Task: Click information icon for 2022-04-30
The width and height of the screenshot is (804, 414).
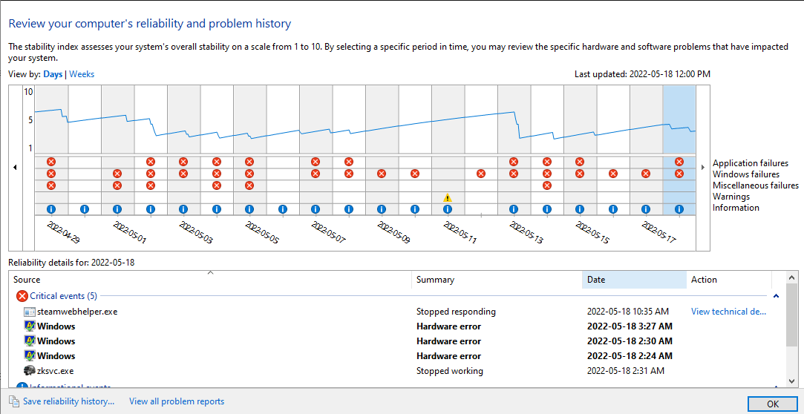Action: point(85,209)
